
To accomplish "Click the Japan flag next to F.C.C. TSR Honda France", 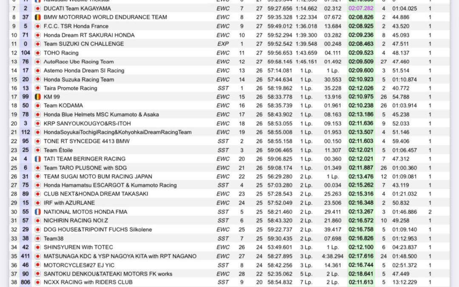I will pyautogui.click(x=37, y=26).
